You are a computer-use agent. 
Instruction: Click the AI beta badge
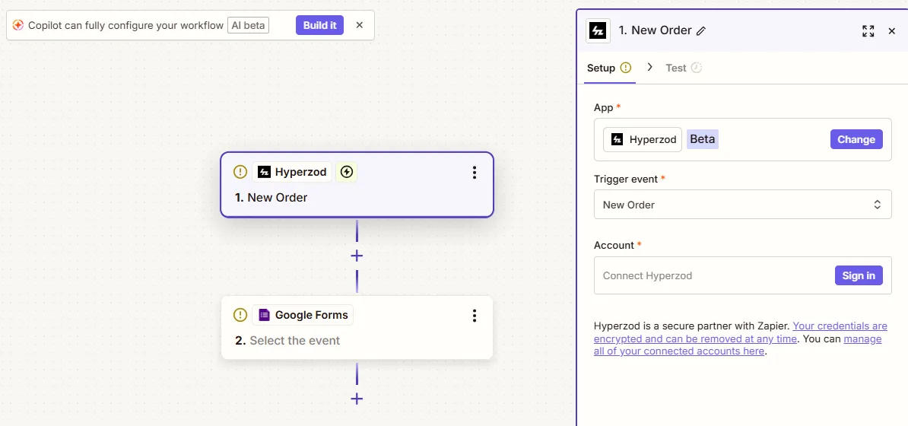(x=248, y=26)
